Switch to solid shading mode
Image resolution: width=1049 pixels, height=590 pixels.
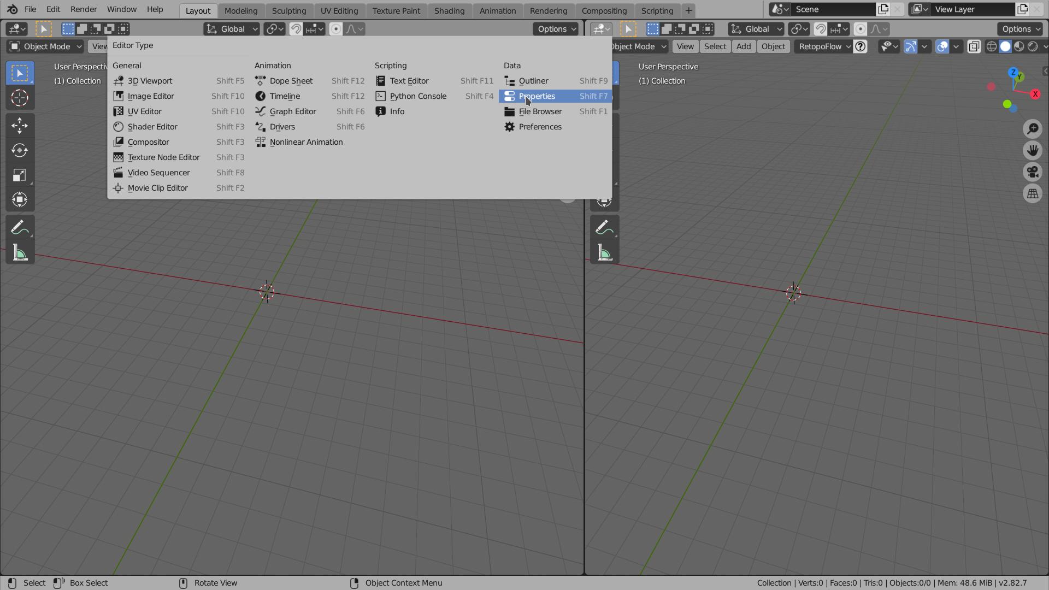[x=1005, y=46]
